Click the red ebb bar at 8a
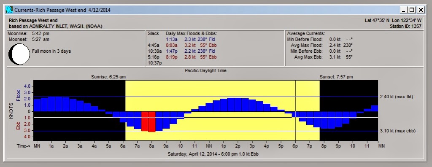Image resolution: width=432 pixels, height=167 pixels. click(152, 121)
